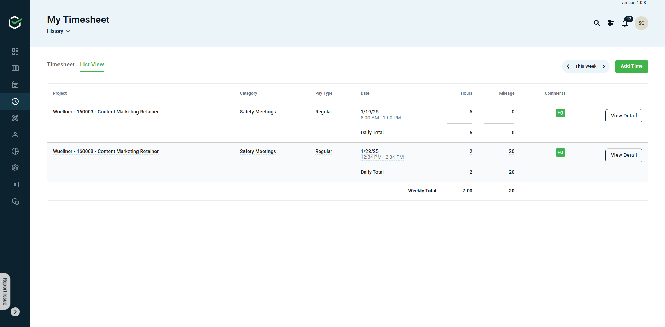This screenshot has height=327, width=665.
Task: Open the company building icon
Action: (611, 23)
